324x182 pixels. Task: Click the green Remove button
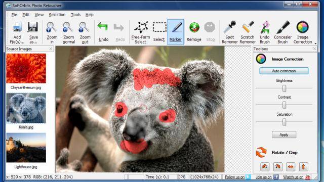click(x=194, y=31)
